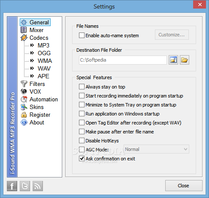Click arrow icon beside WMA
Viewport: 209px width, 198px height.
click(32, 61)
